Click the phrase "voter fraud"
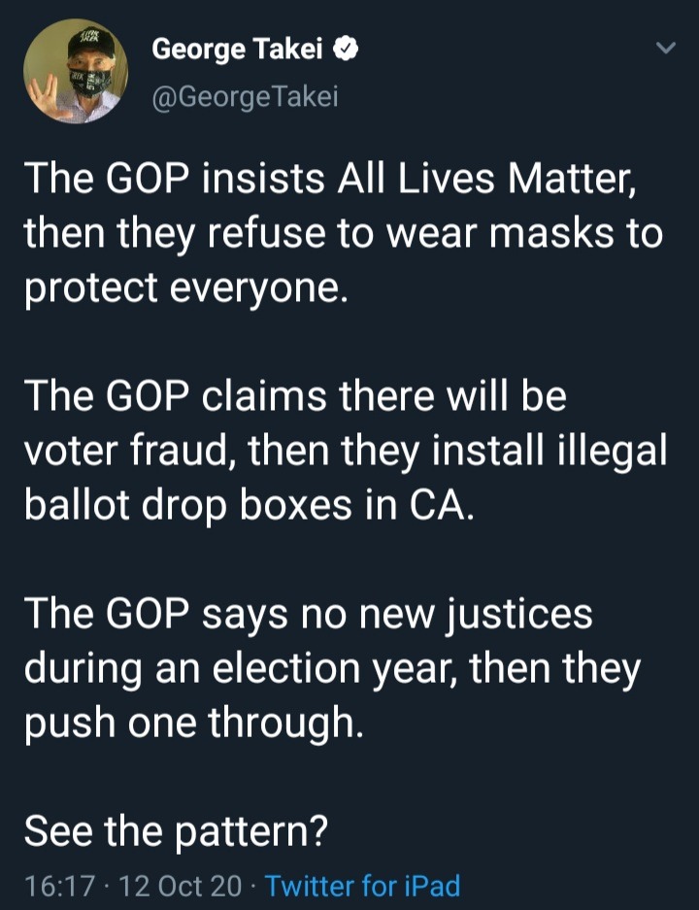The width and height of the screenshot is (699, 910). 125,452
